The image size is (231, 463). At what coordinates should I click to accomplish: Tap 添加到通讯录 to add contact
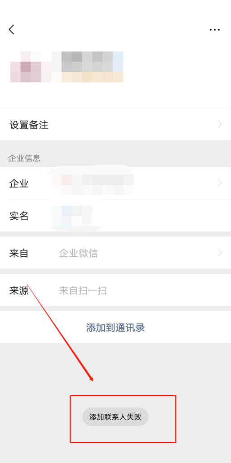pos(115,327)
